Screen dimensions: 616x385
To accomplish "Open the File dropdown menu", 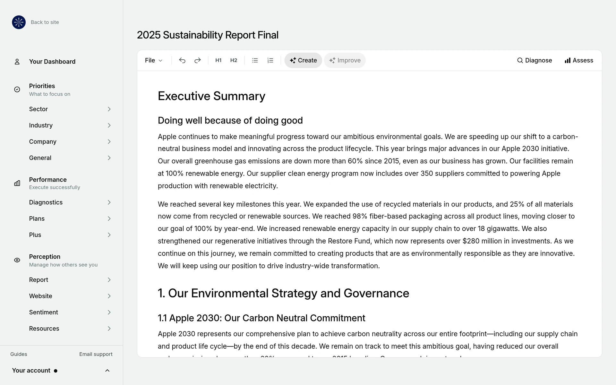I will coord(154,60).
